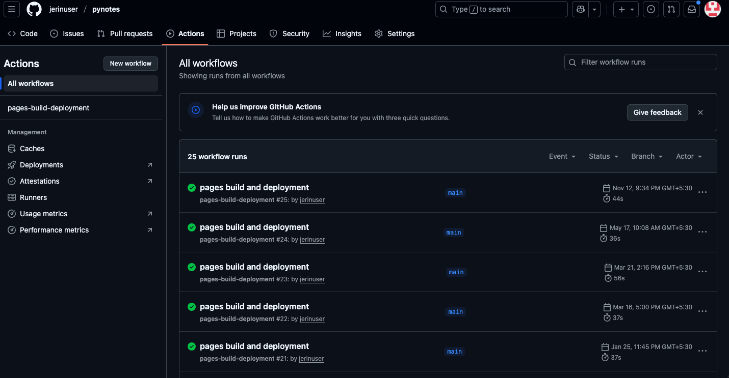Open the issues icon in header
729x378 pixels.
tap(651, 9)
